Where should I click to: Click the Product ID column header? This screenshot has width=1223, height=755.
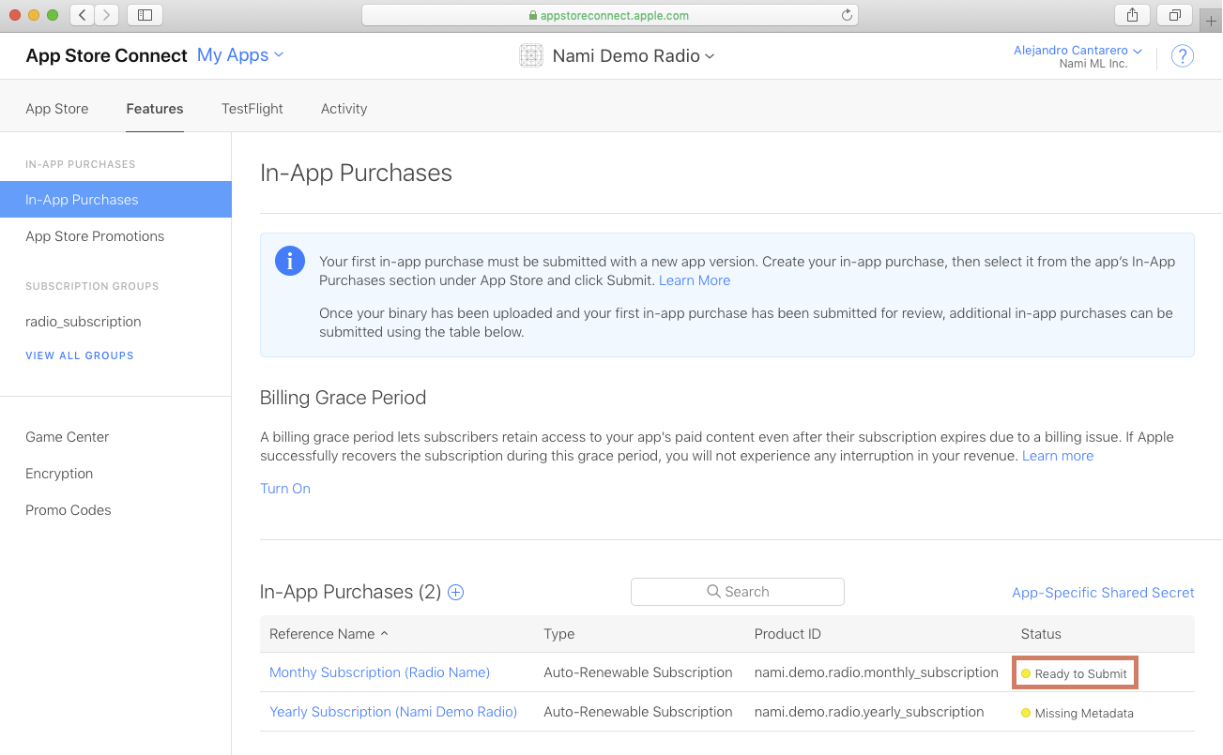(x=787, y=634)
